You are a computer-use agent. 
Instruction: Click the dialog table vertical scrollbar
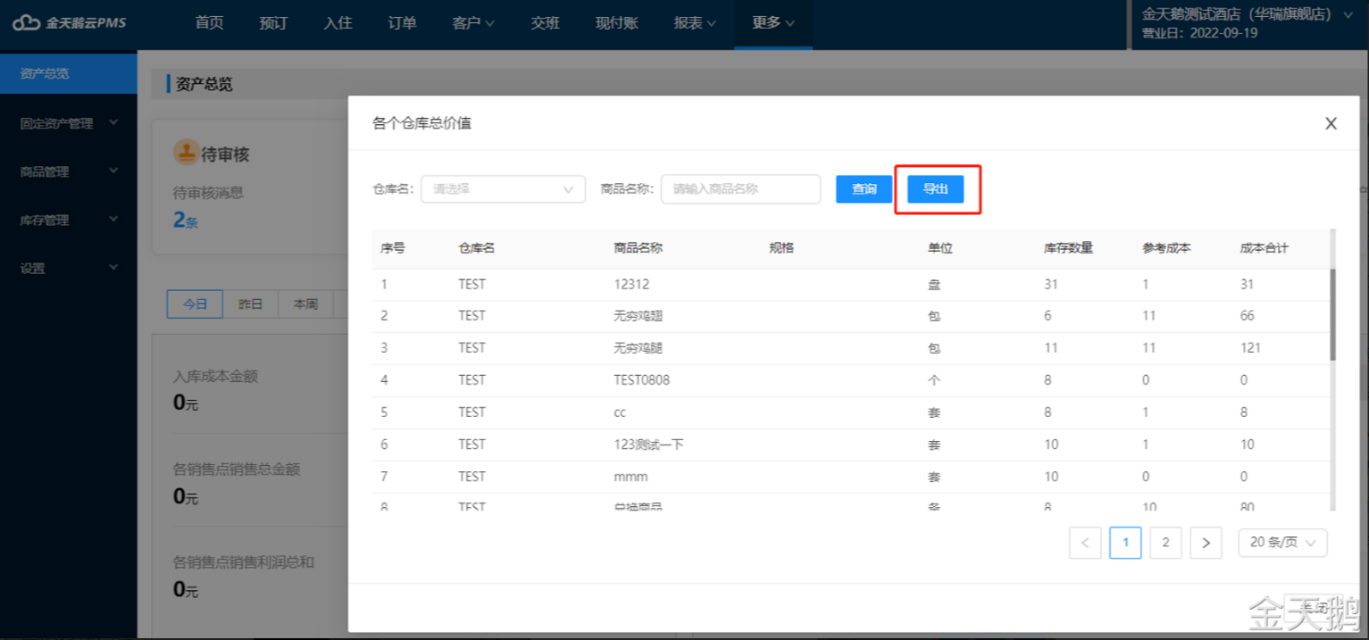tap(1333, 314)
